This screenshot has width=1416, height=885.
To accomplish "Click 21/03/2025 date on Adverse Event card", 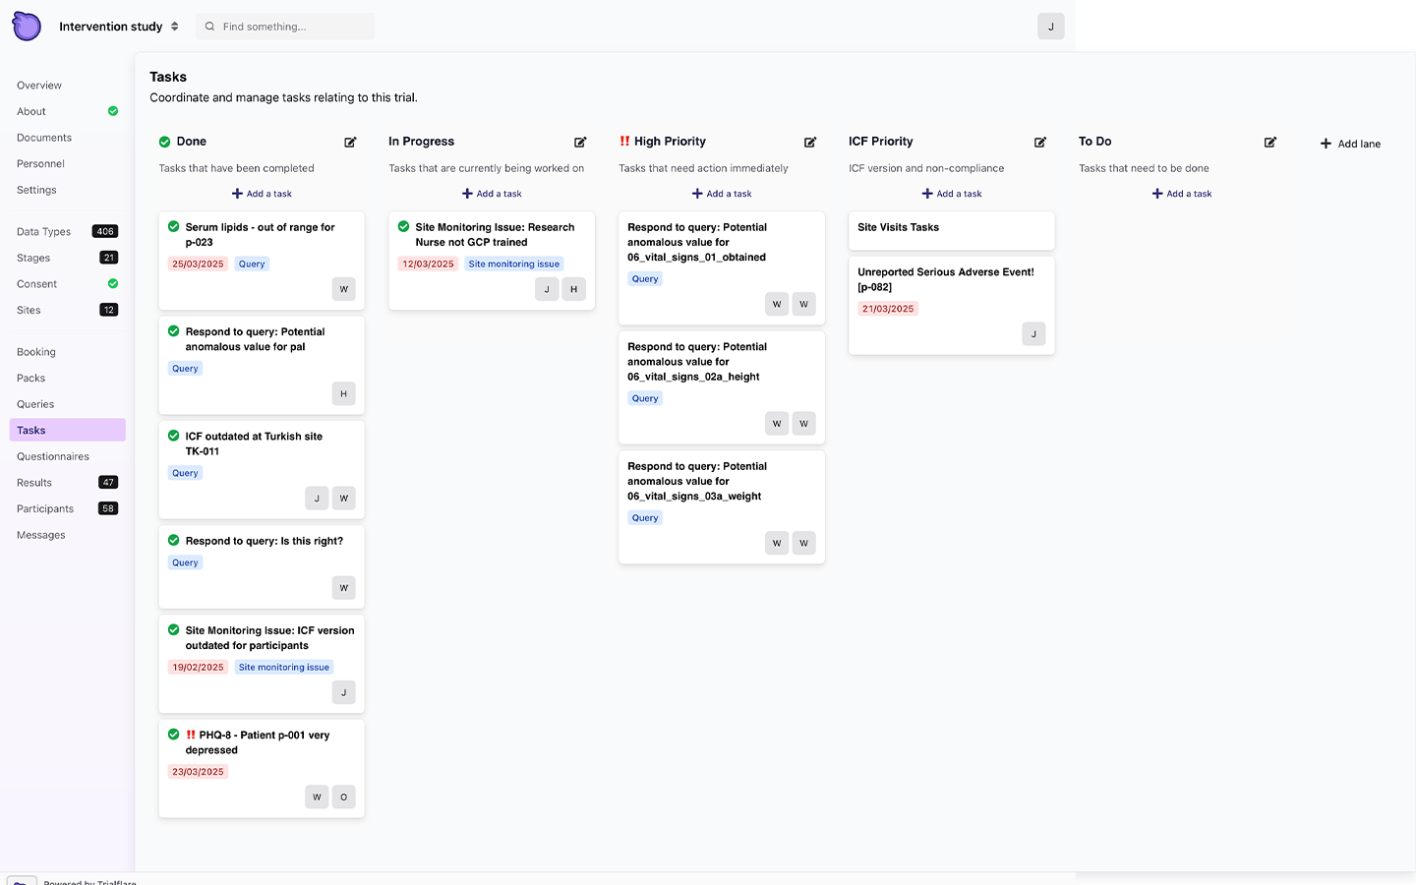I will pos(888,309).
